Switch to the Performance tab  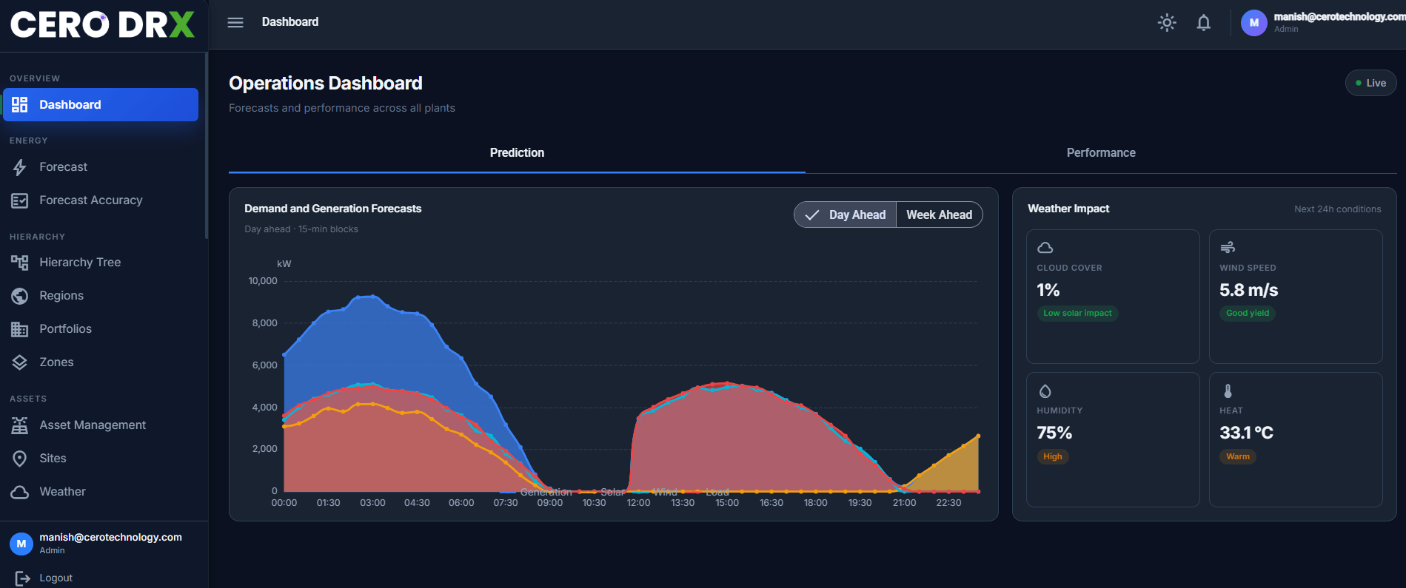(1101, 152)
